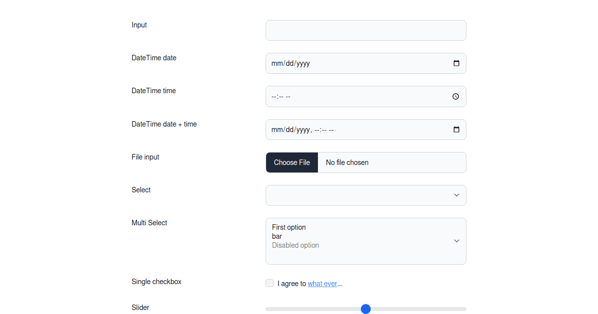Open the calendar icon on the date field
Viewport: 598px width, 314px height.
pyautogui.click(x=456, y=63)
